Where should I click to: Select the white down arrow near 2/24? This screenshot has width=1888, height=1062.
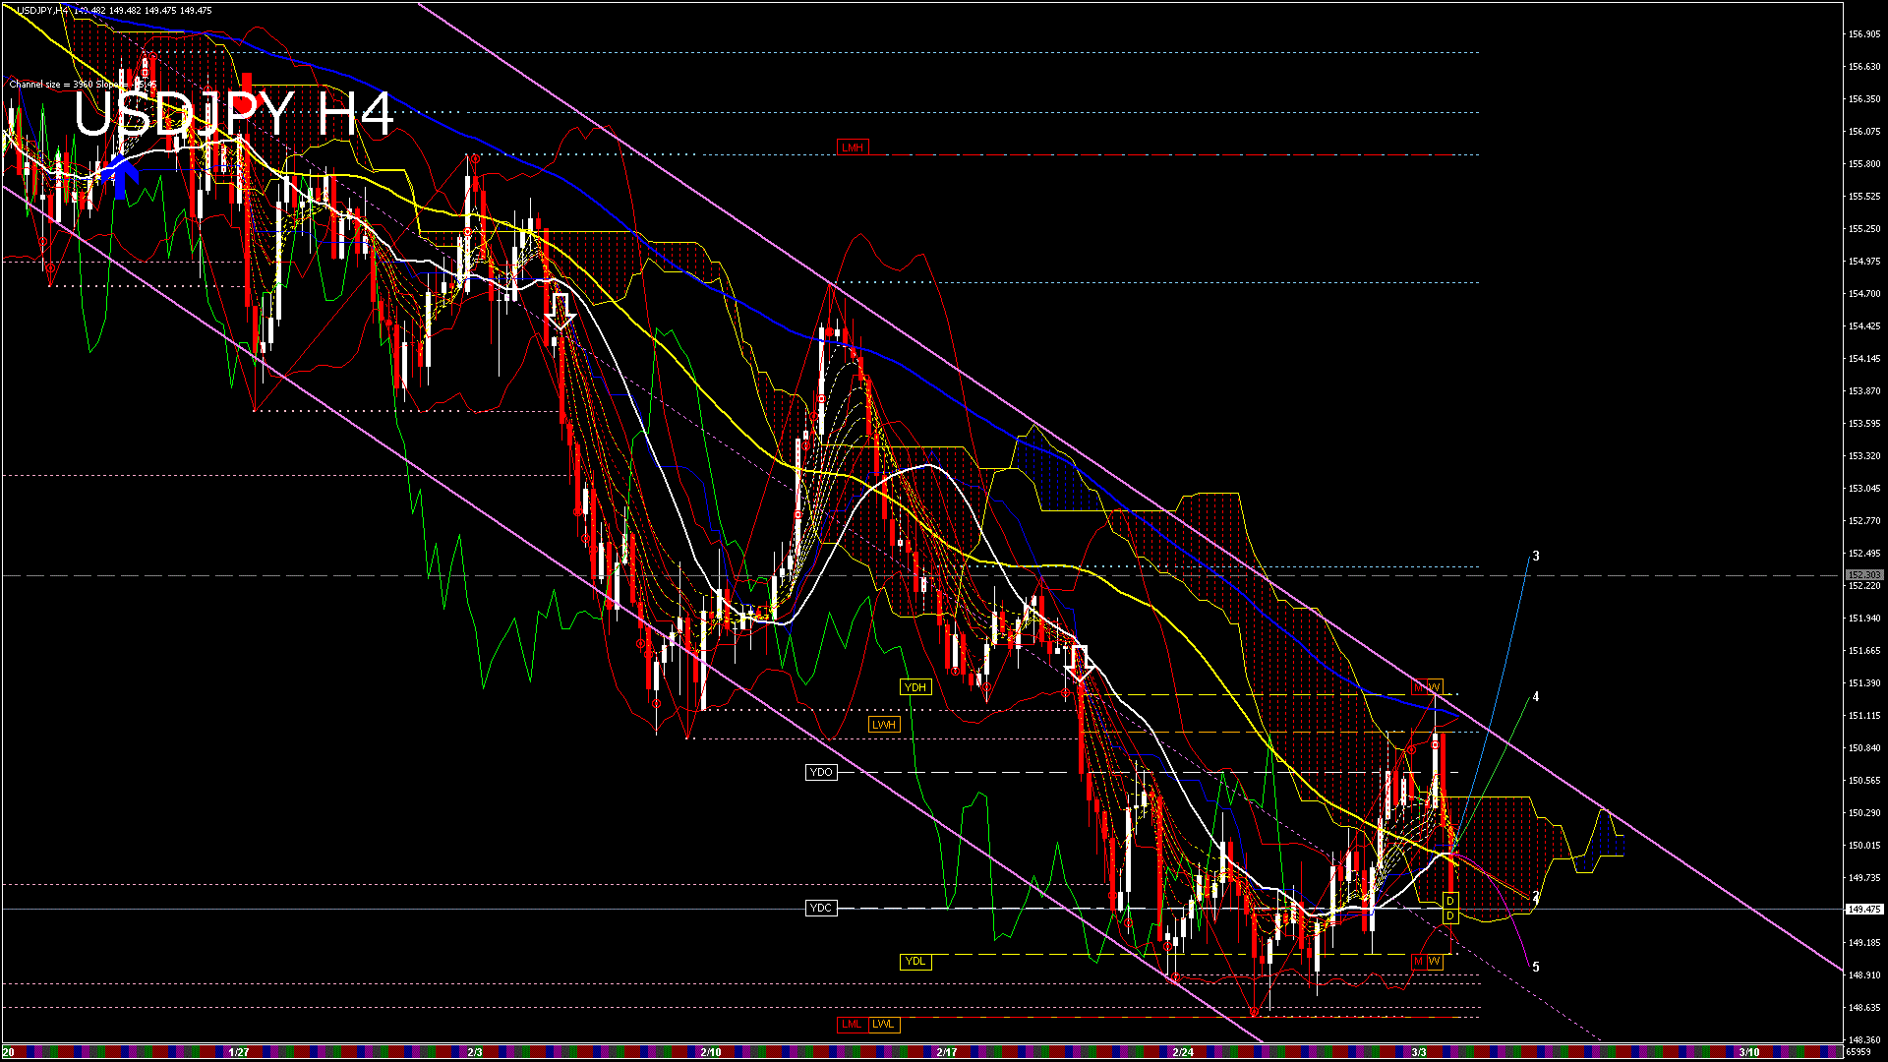[x=1080, y=664]
